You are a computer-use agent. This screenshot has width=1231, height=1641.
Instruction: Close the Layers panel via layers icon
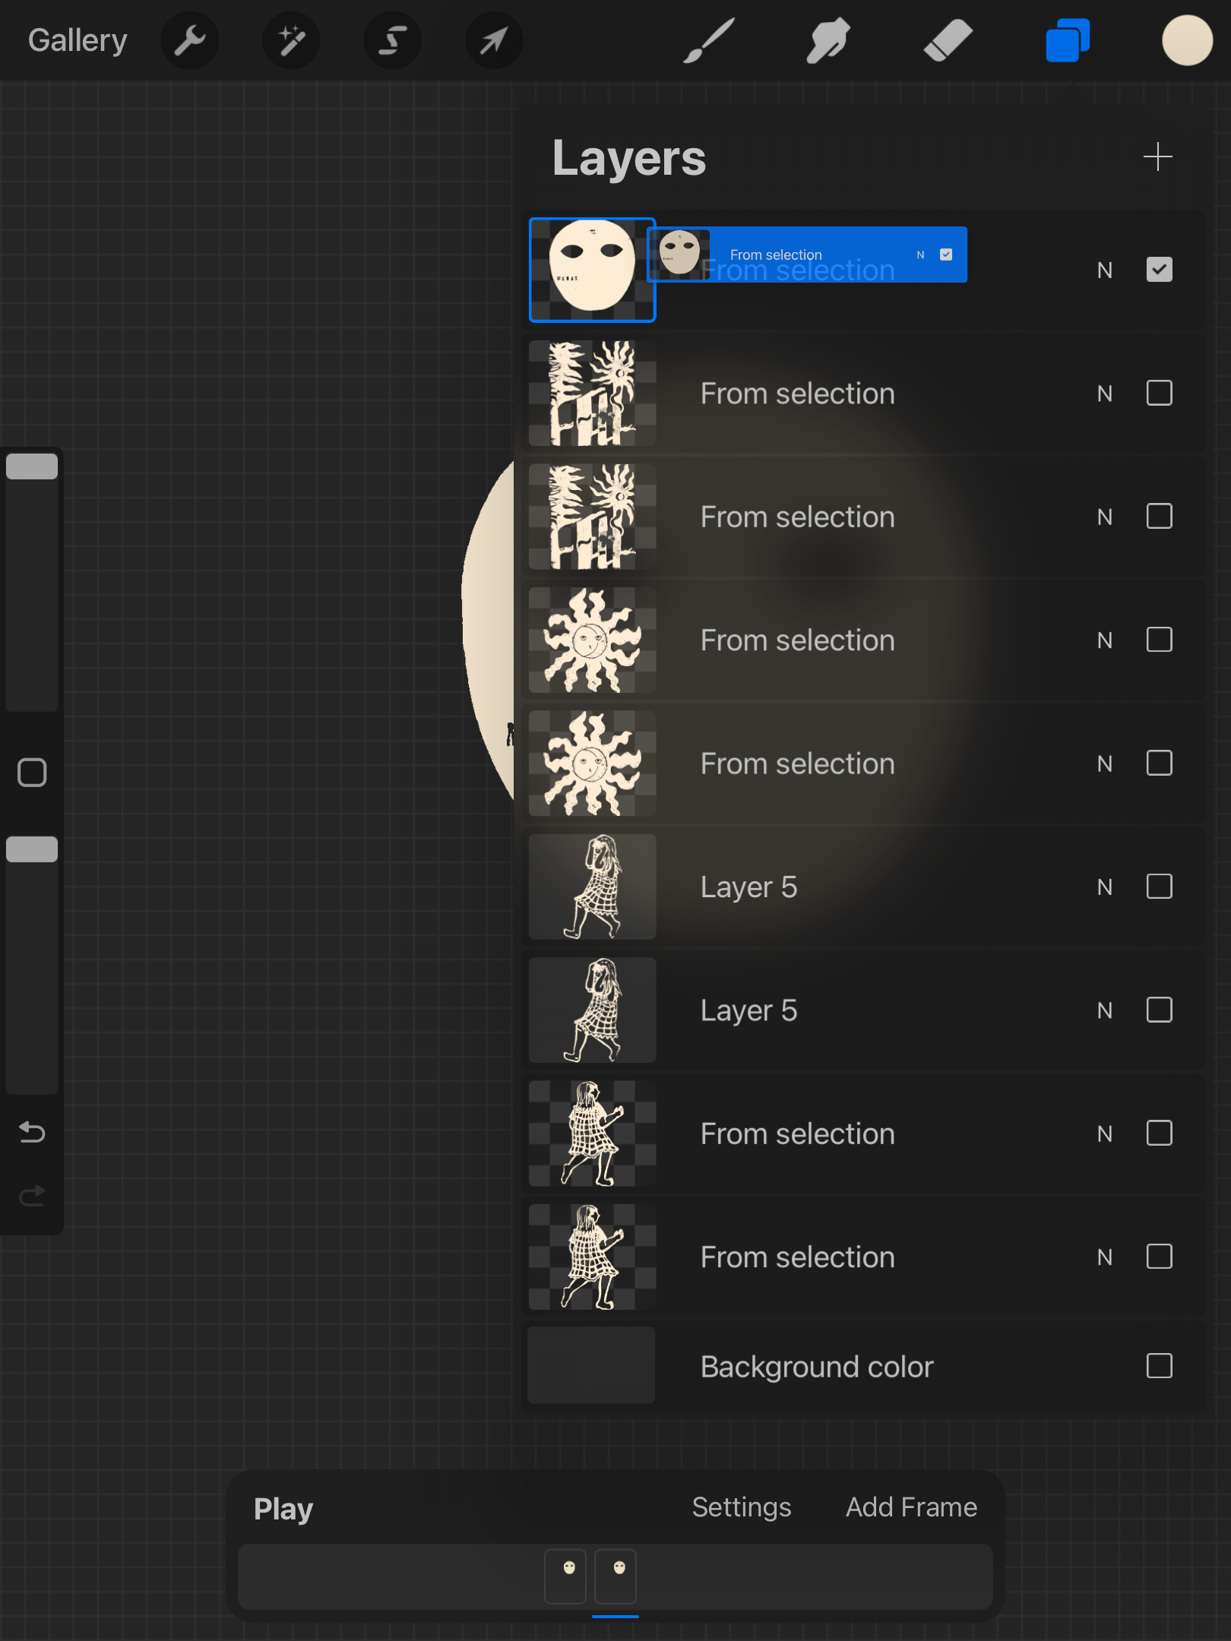tap(1068, 41)
